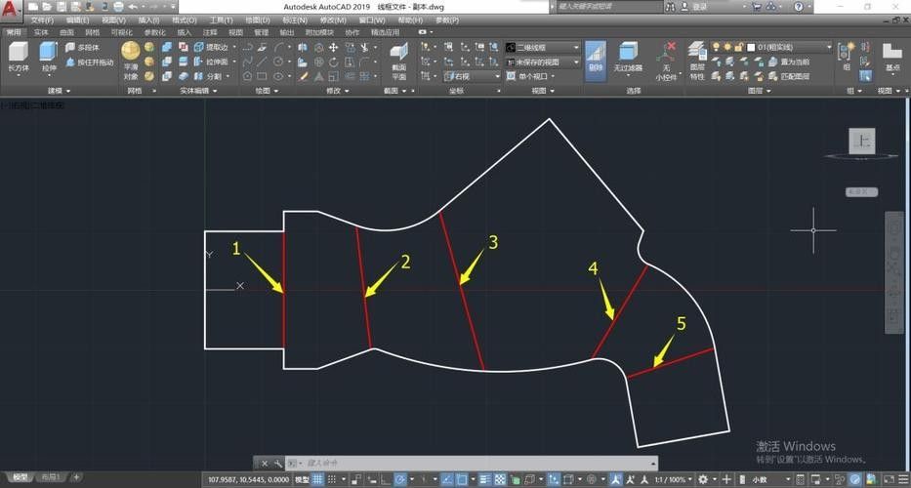Open the 未保存的视图 view dropdown
911x488 pixels.
pos(543,61)
